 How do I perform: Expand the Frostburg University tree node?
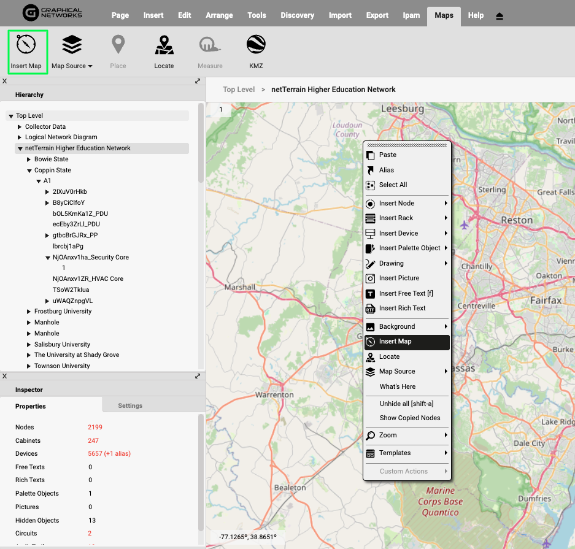click(29, 312)
